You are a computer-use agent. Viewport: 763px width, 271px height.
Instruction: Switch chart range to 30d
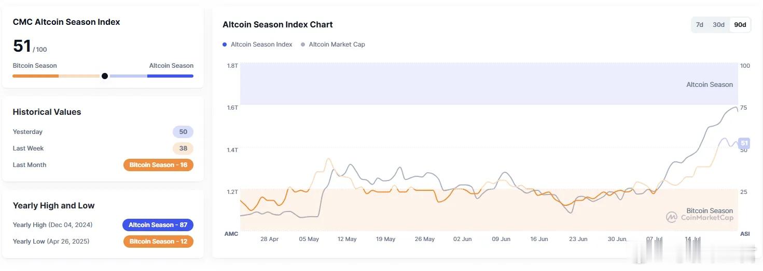(x=718, y=25)
